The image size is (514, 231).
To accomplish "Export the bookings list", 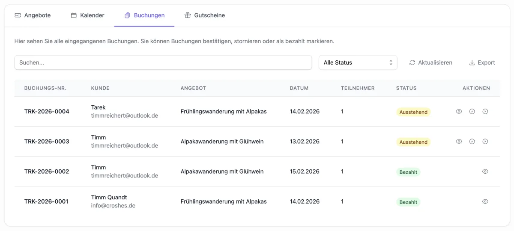I will point(482,62).
